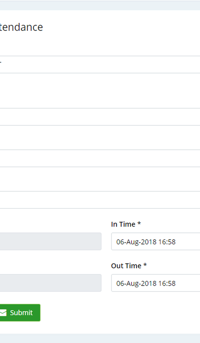Select the top table row with dash
The height and width of the screenshot is (343, 200).
point(100,64)
